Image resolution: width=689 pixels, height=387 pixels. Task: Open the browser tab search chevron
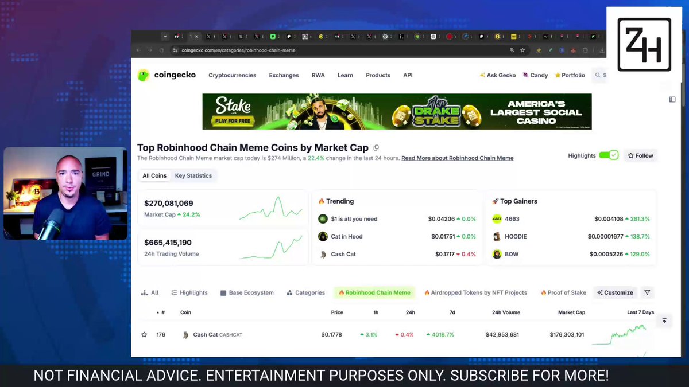[165, 37]
